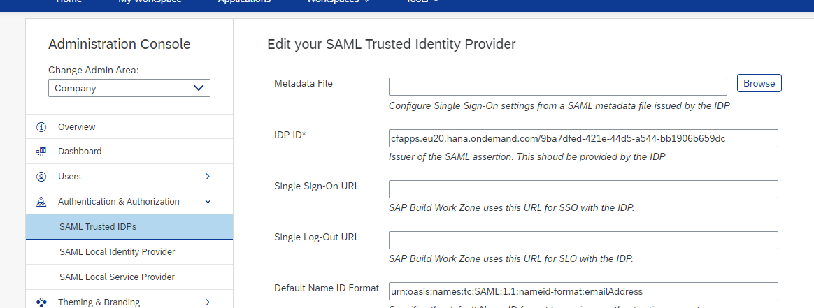
Task: Click the 'uses this URL for SLO' hint
Action: tap(510, 258)
